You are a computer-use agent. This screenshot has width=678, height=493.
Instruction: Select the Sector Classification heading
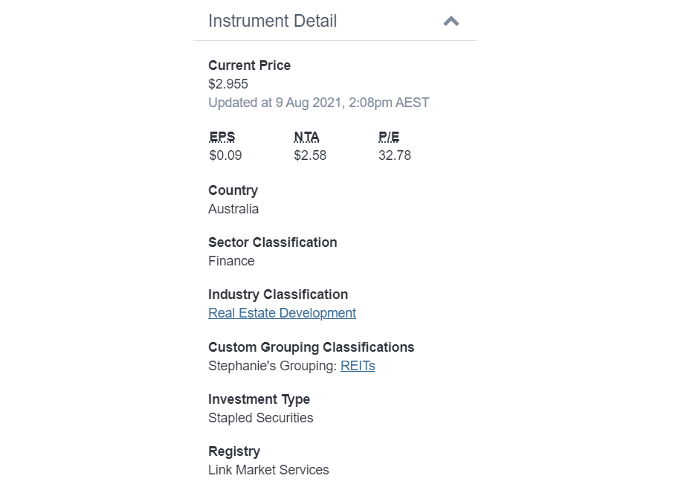click(272, 242)
